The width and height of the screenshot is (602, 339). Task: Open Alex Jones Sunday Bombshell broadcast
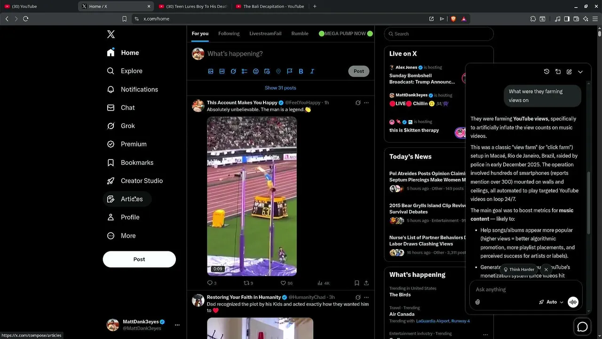(x=422, y=79)
